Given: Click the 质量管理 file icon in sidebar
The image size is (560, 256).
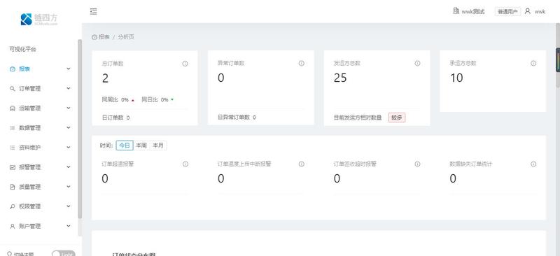Looking at the screenshot, I should 13,187.
